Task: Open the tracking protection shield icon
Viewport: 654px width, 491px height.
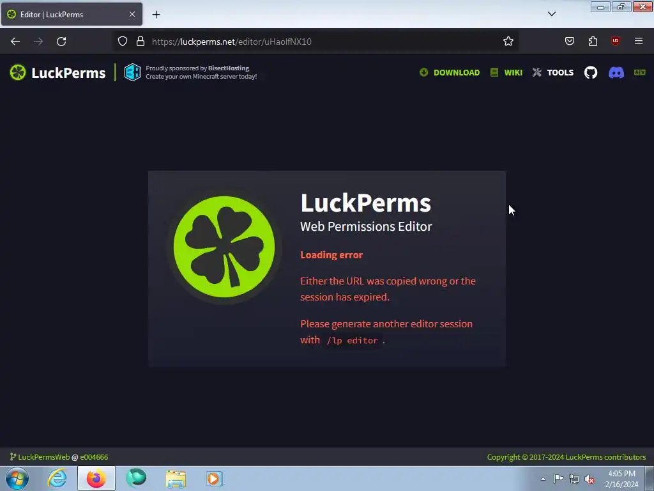Action: click(x=122, y=41)
